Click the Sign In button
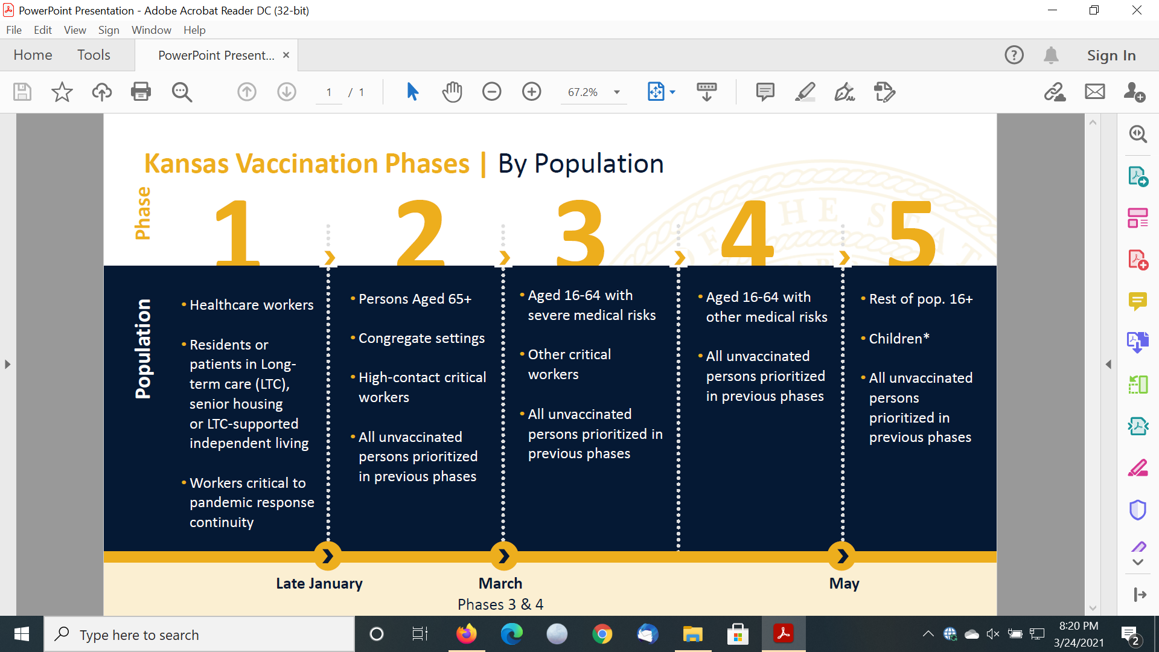This screenshot has height=652, width=1159. (x=1111, y=55)
